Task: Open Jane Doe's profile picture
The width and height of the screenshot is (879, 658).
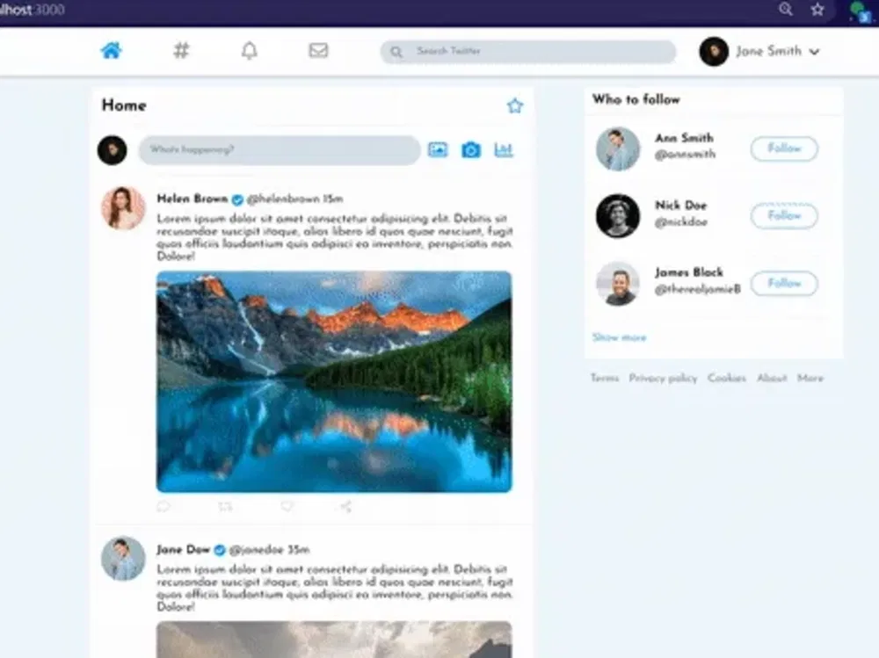Action: click(123, 559)
